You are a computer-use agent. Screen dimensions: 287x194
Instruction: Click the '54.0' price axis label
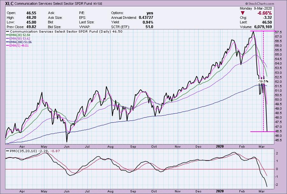click(x=278, y=64)
